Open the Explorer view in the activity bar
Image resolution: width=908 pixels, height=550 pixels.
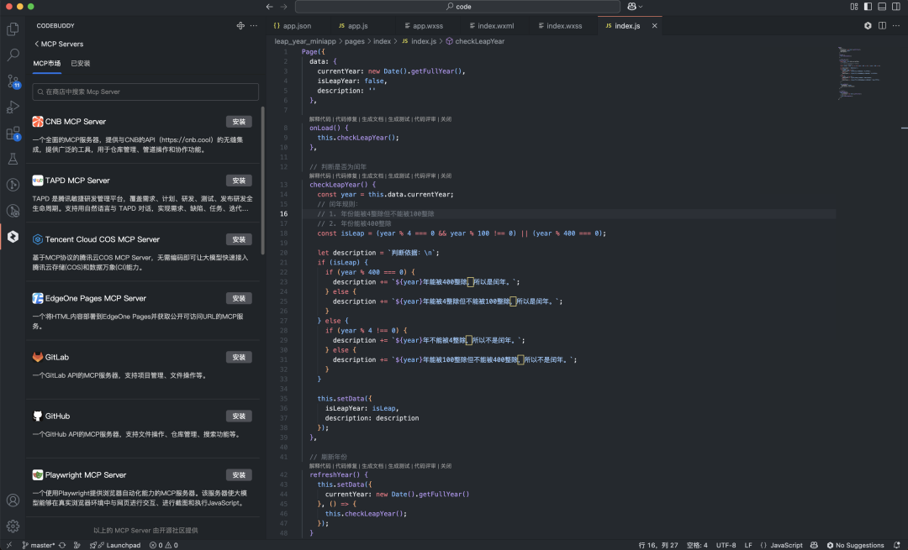pyautogui.click(x=12, y=29)
